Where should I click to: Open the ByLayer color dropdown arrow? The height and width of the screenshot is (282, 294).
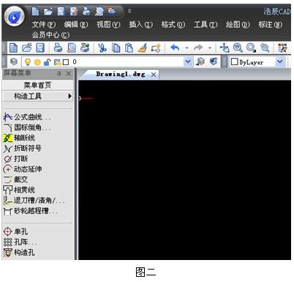(280, 62)
